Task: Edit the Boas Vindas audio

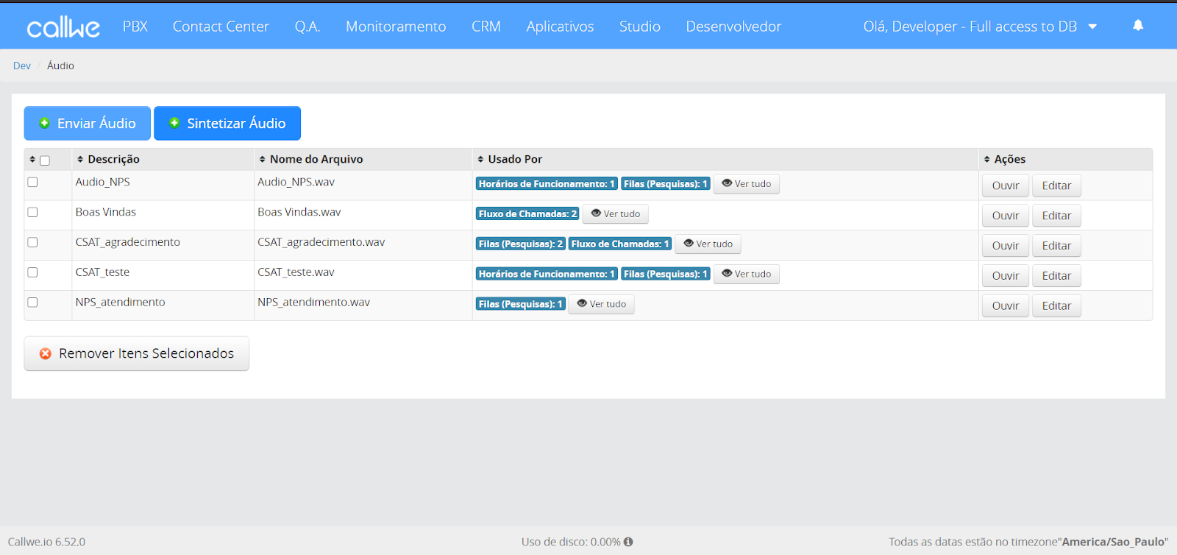Action: click(1056, 216)
